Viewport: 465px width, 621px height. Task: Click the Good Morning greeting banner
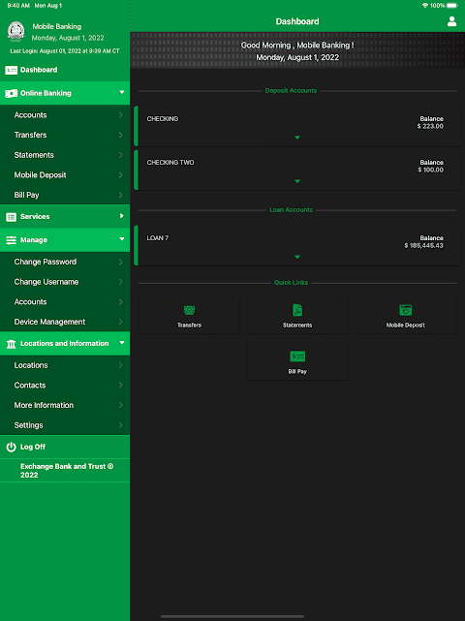point(297,51)
